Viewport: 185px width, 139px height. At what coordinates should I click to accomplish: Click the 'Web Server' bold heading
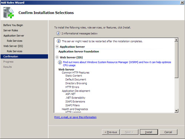(x=66, y=69)
